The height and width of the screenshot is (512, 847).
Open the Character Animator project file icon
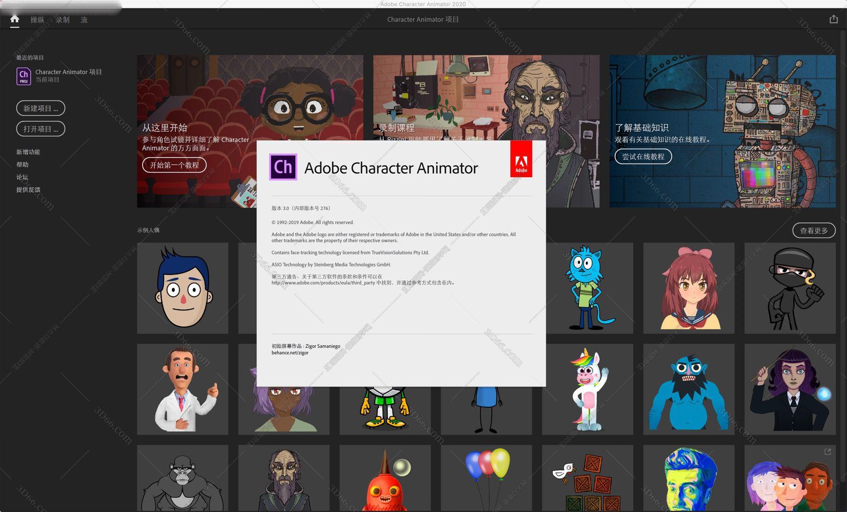(24, 76)
